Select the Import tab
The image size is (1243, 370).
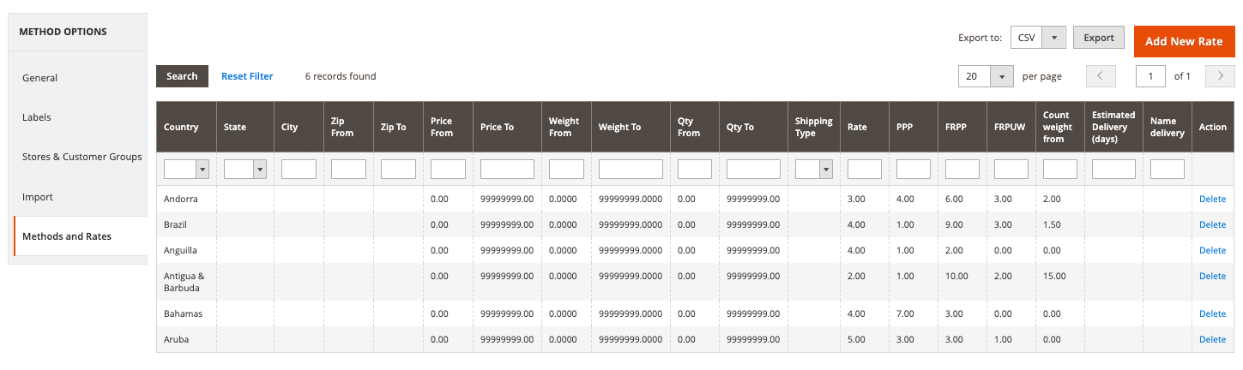coord(38,197)
